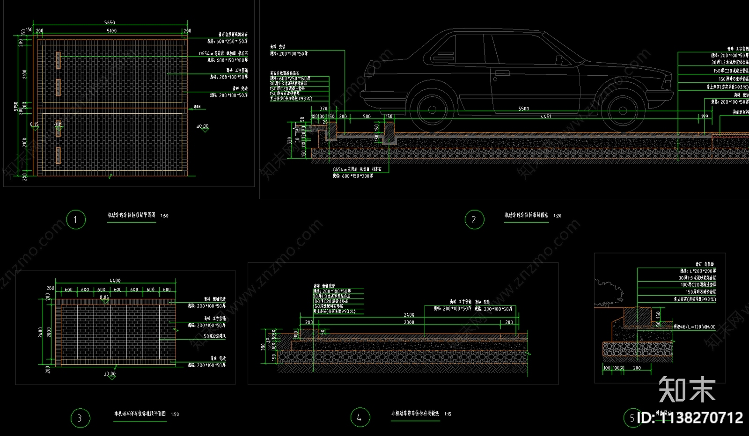Select the car outline in section 2
Screen dimensions: 749x436
[x=517, y=80]
